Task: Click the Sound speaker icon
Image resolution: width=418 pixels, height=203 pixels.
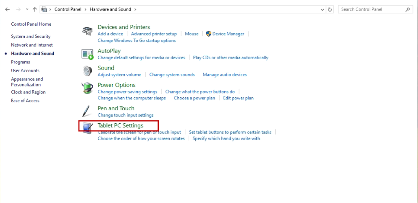Action: [x=87, y=71]
